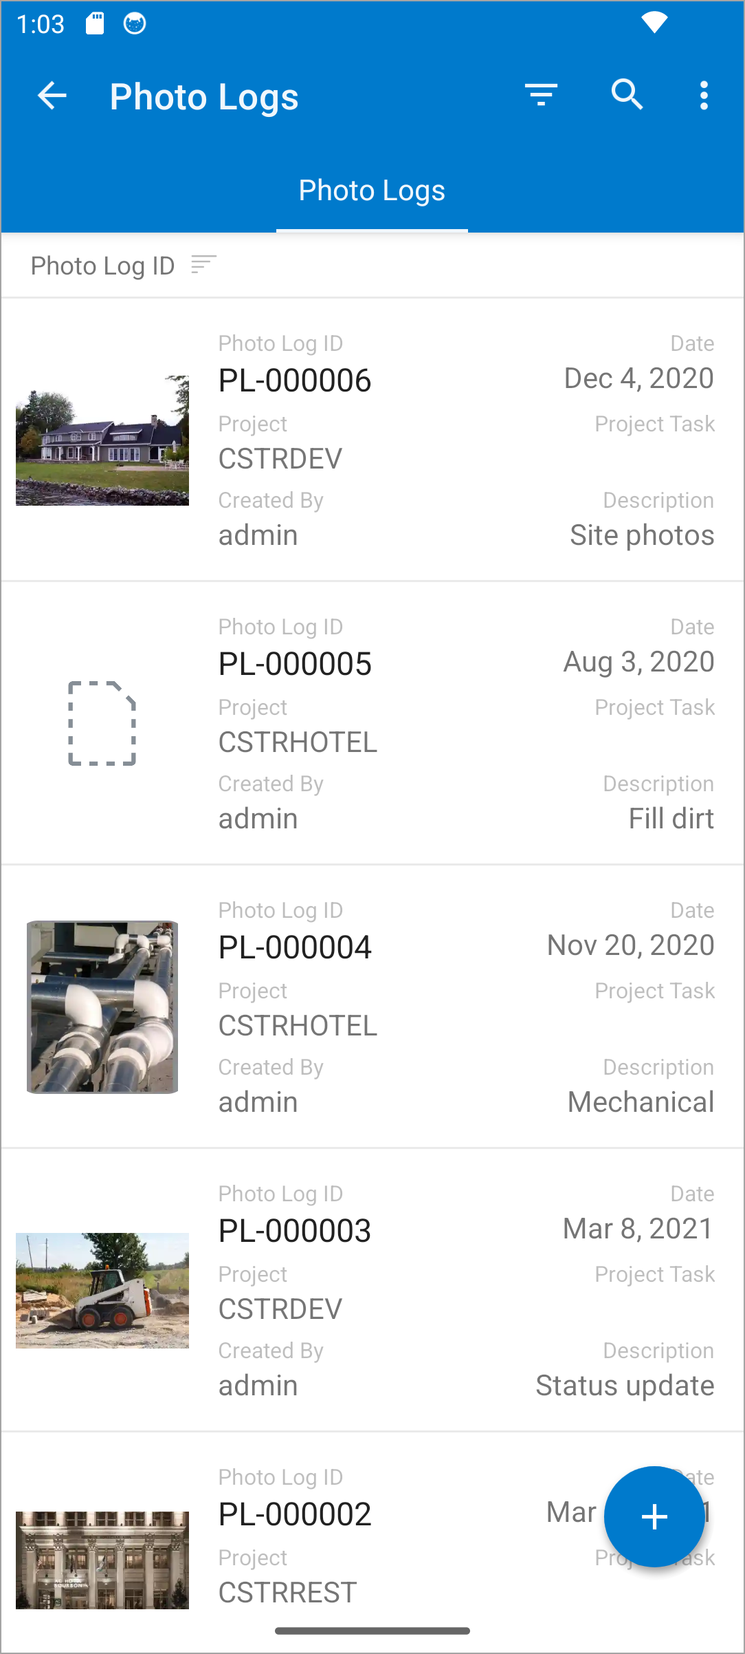
Task: Open the three-dot overflow menu
Action: 704,95
